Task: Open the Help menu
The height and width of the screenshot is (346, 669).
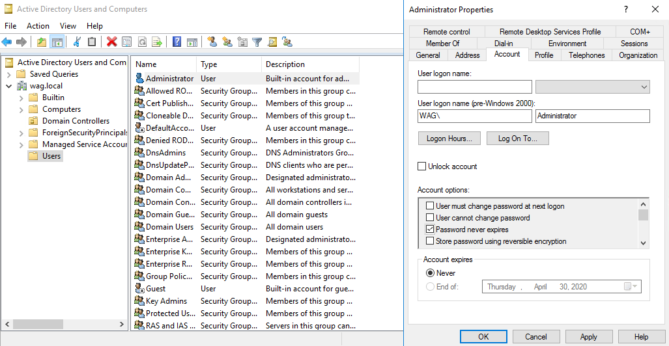Action: click(94, 26)
